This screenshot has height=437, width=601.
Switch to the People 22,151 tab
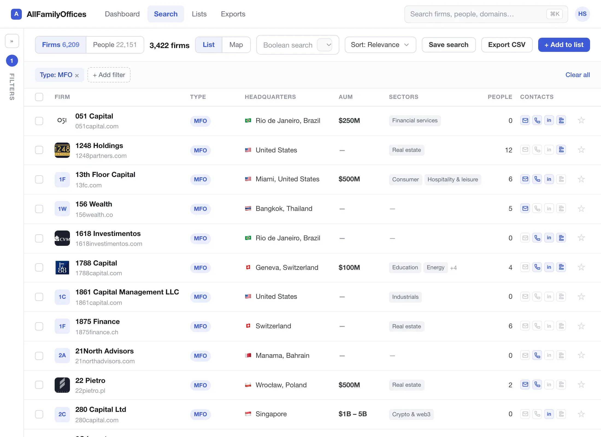pyautogui.click(x=115, y=45)
